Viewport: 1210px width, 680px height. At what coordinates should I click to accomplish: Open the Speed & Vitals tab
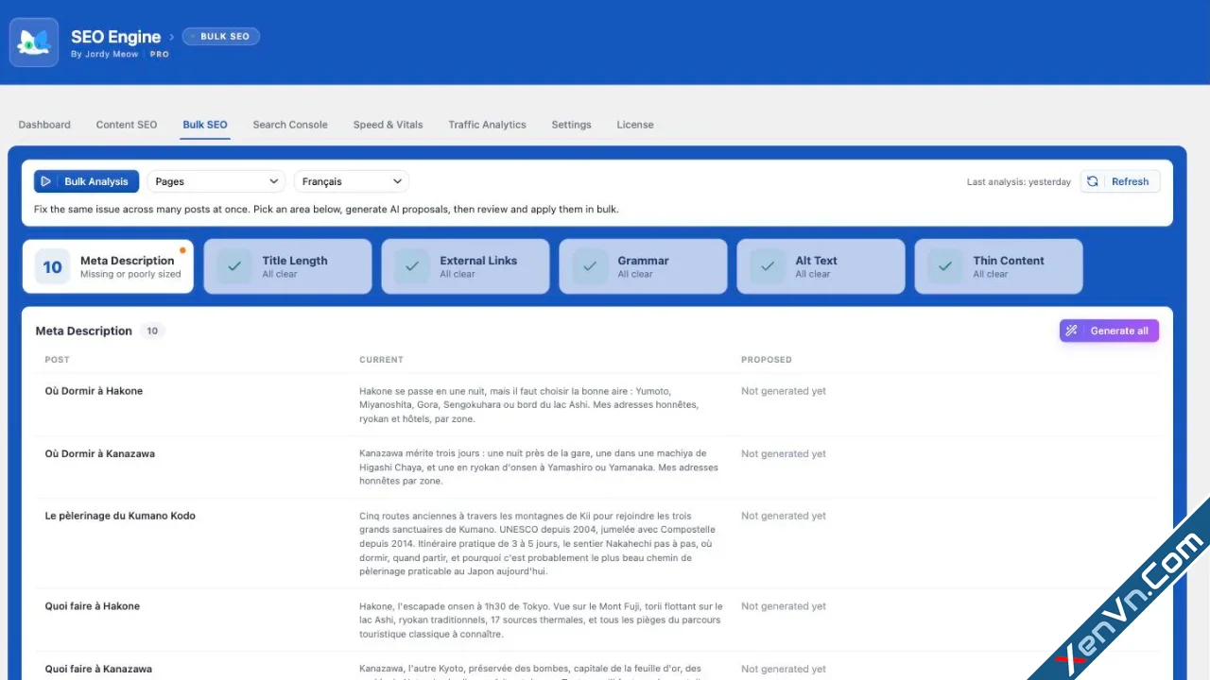(388, 125)
